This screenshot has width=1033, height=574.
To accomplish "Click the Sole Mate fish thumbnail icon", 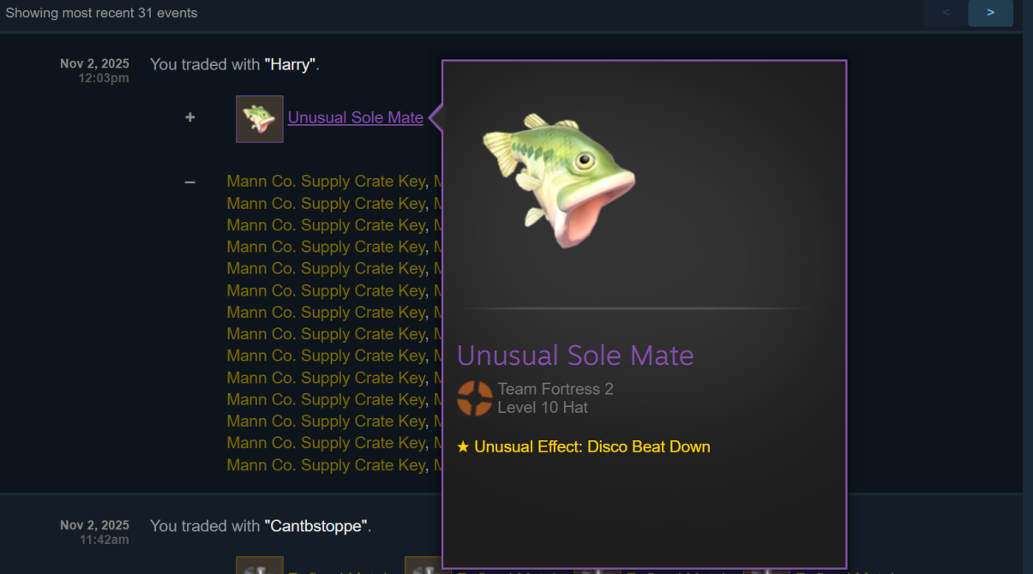I will (x=260, y=118).
